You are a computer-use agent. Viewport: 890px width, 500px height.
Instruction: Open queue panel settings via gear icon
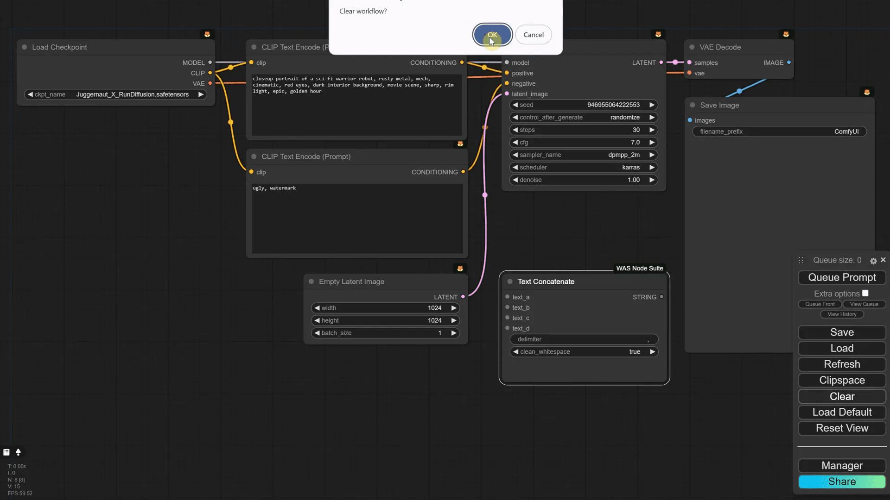tap(873, 260)
